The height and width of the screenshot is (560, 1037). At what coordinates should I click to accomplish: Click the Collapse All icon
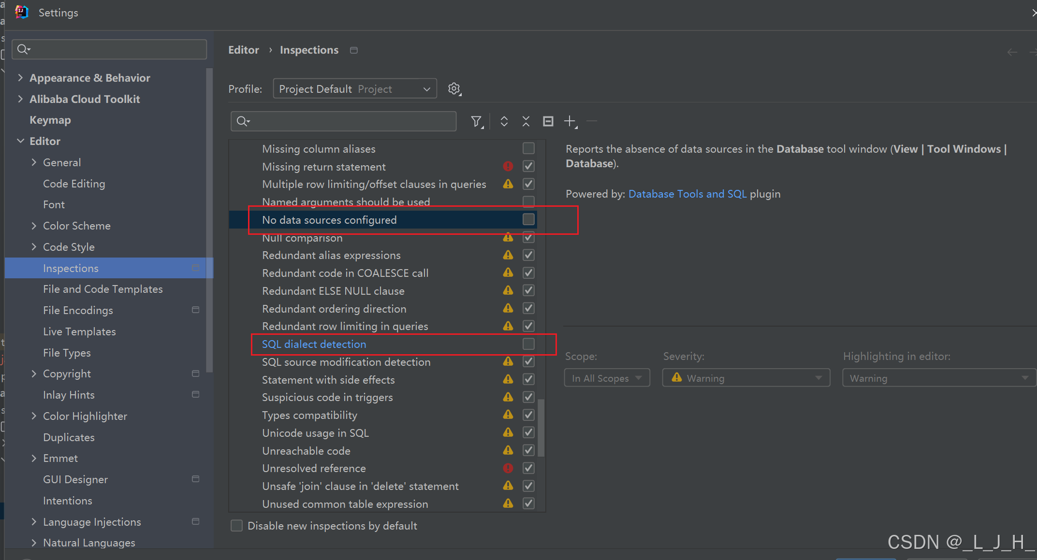pos(526,121)
